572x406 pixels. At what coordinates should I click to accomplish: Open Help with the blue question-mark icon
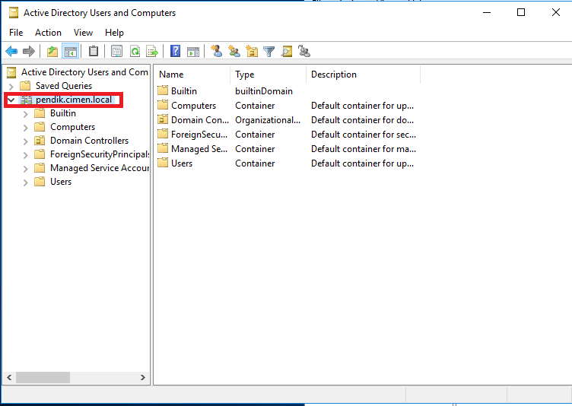coord(176,52)
